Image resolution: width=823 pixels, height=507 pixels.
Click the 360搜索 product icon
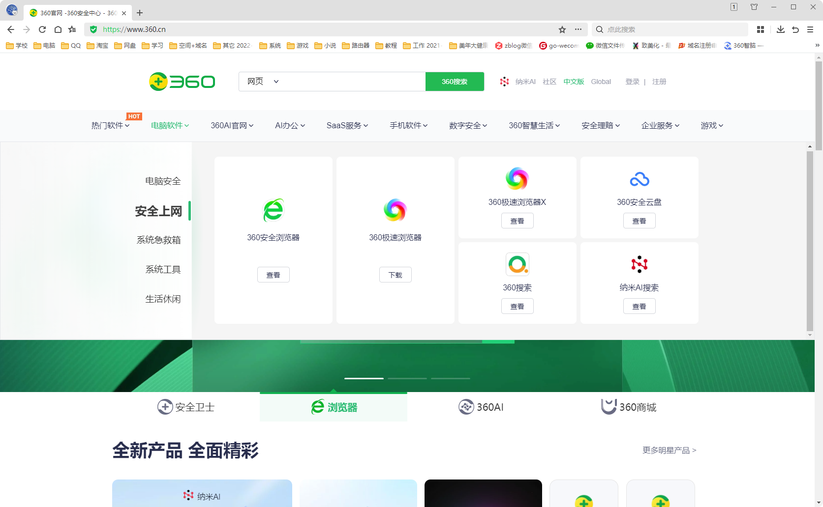pos(518,264)
